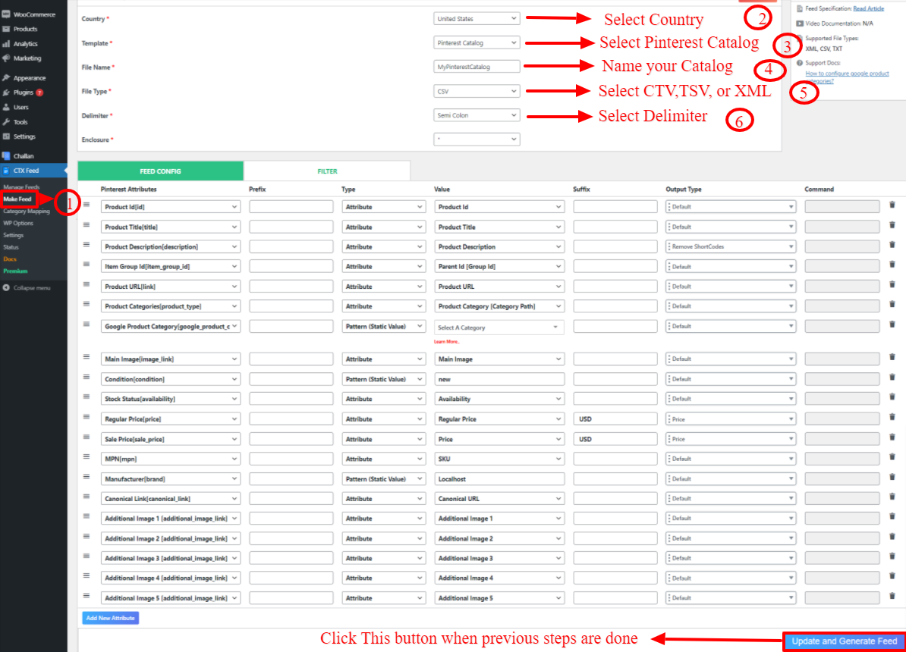The image size is (906, 652).
Task: Switch to the FEED CONFIG tab
Action: click(x=161, y=171)
